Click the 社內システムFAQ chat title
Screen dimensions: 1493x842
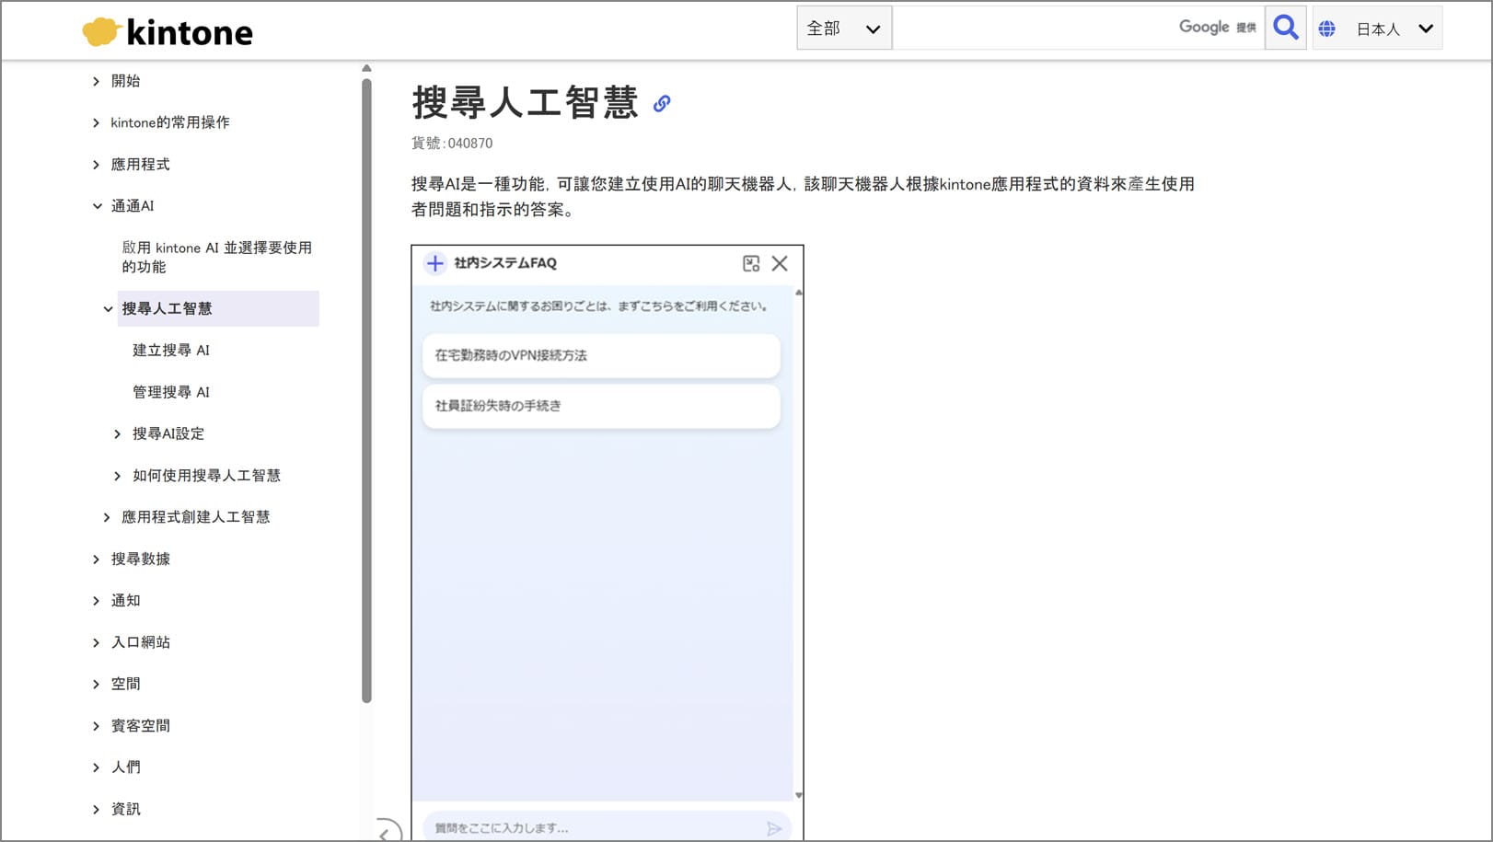pyautogui.click(x=505, y=263)
